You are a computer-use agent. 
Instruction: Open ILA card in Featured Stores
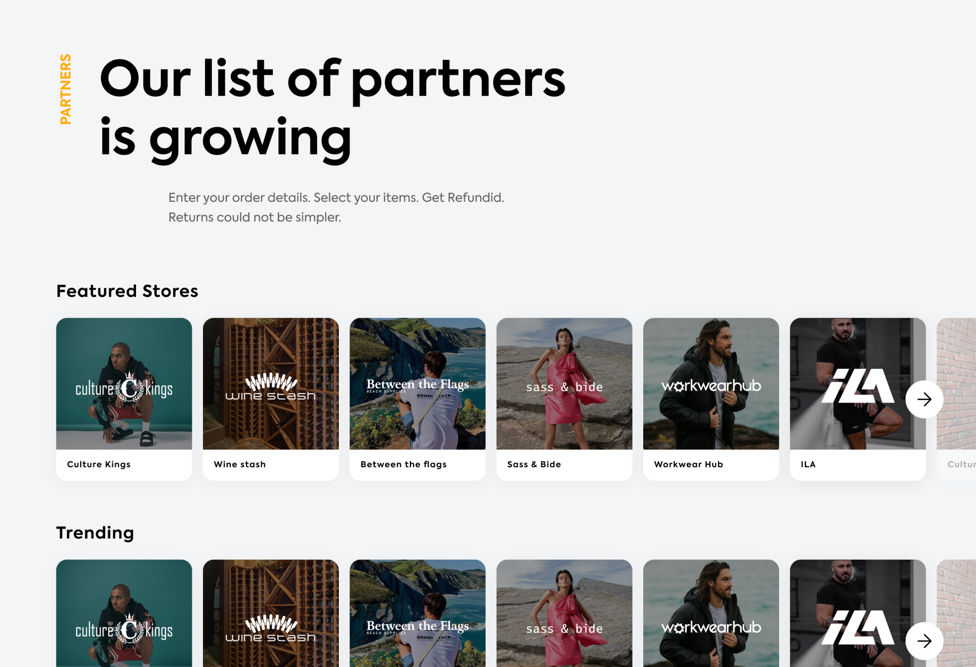(x=858, y=399)
